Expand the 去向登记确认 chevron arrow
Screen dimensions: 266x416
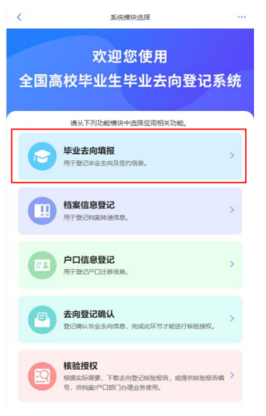(x=232, y=318)
